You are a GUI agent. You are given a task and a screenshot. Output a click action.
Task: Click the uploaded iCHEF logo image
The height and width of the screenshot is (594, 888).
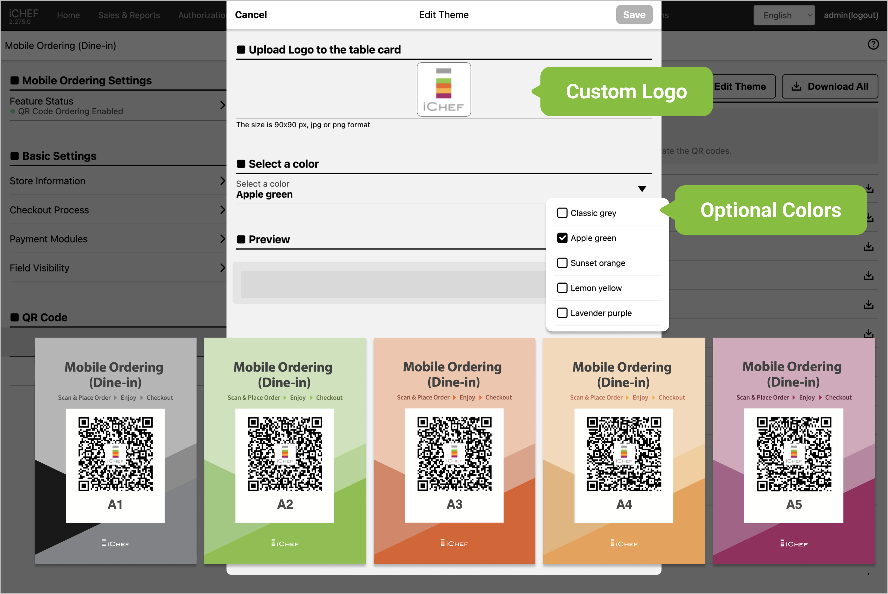(444, 89)
